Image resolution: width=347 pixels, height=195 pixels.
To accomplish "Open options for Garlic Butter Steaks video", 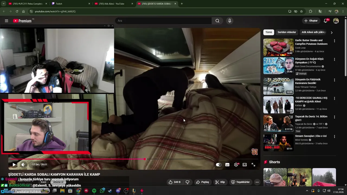I will tap(334, 41).
